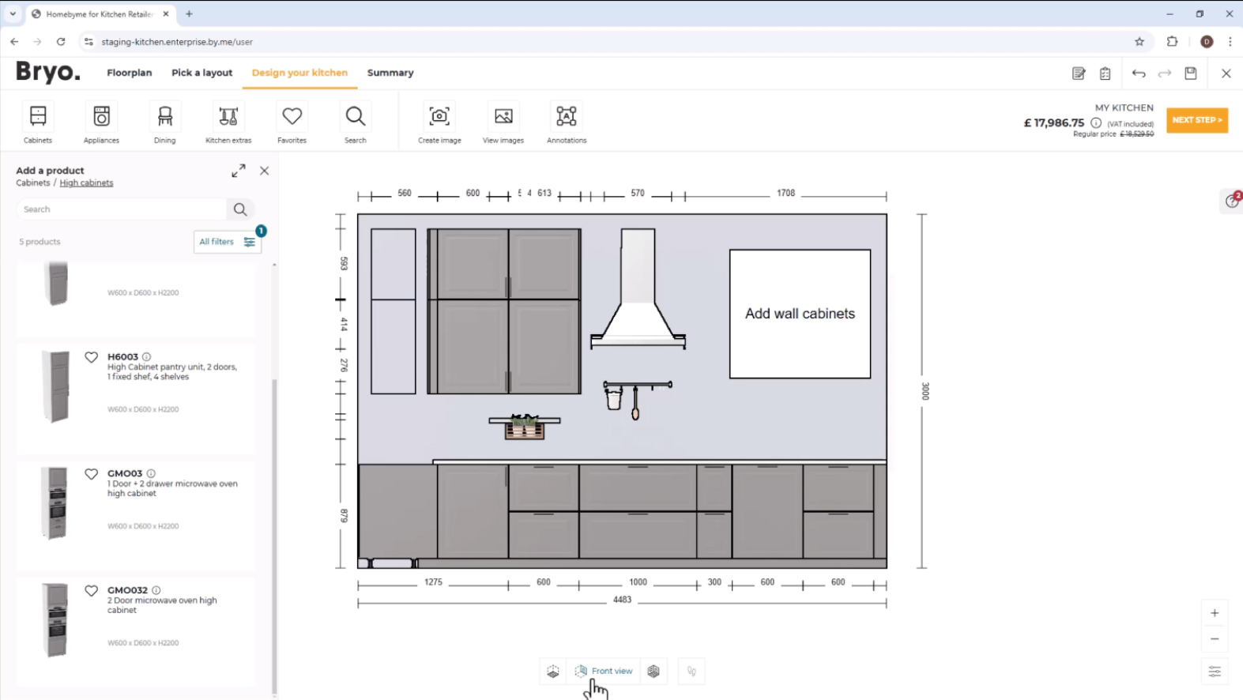Click the footsteps walk view icon
This screenshot has width=1243, height=700.
pyautogui.click(x=691, y=672)
